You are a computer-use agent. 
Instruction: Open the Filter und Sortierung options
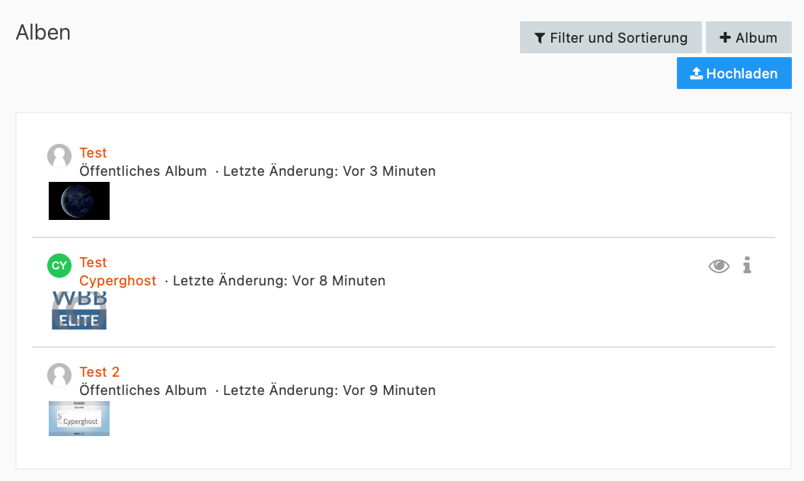[x=610, y=37]
